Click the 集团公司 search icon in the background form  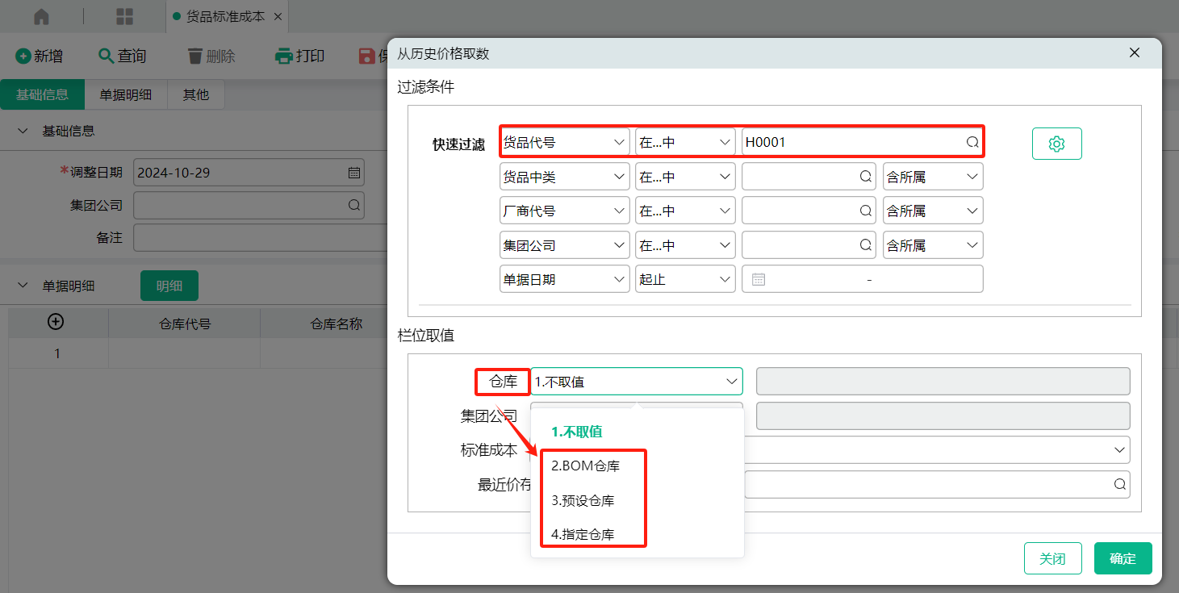(x=353, y=205)
